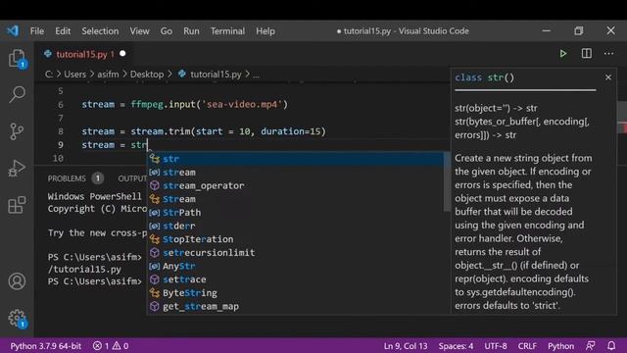Screen dimensions: 627x353
Task: Open the Run and Debug view
Action: click(x=17, y=168)
